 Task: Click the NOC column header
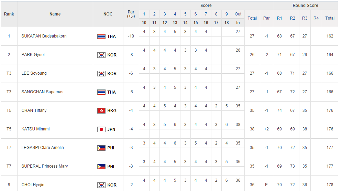click(108, 14)
